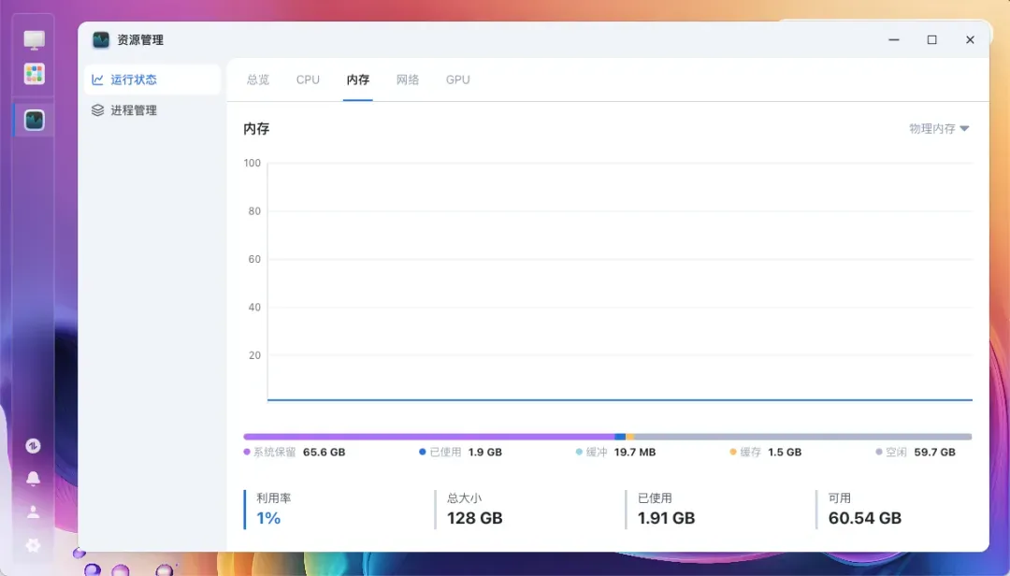This screenshot has height=576, width=1010.
Task: Go to the GPU tab
Action: [x=457, y=79]
